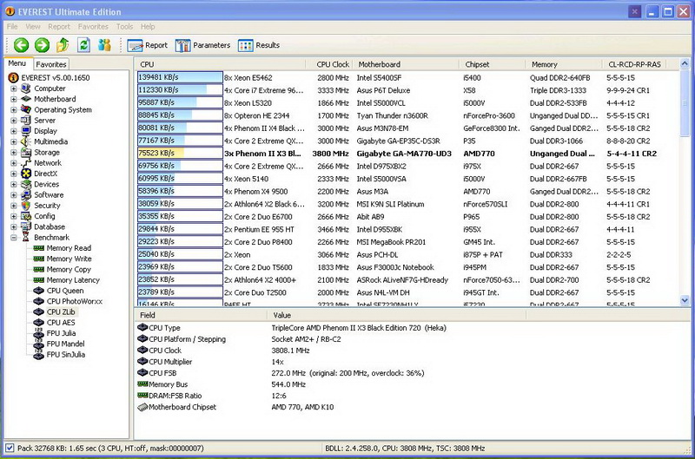Click the 139481 KB/s result bar
695x459 pixels.
180,77
